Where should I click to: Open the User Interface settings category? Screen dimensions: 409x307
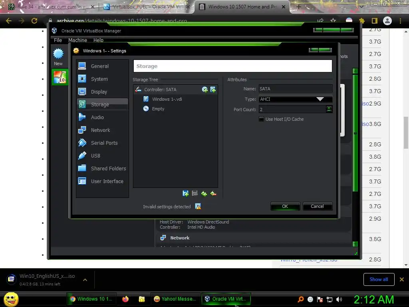pyautogui.click(x=102, y=181)
